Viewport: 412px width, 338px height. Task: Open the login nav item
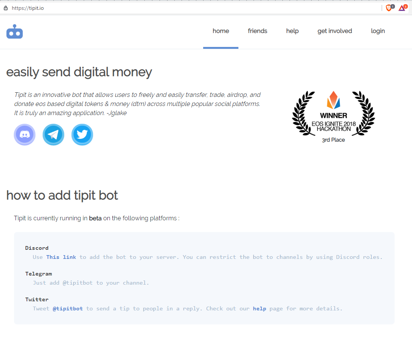378,31
